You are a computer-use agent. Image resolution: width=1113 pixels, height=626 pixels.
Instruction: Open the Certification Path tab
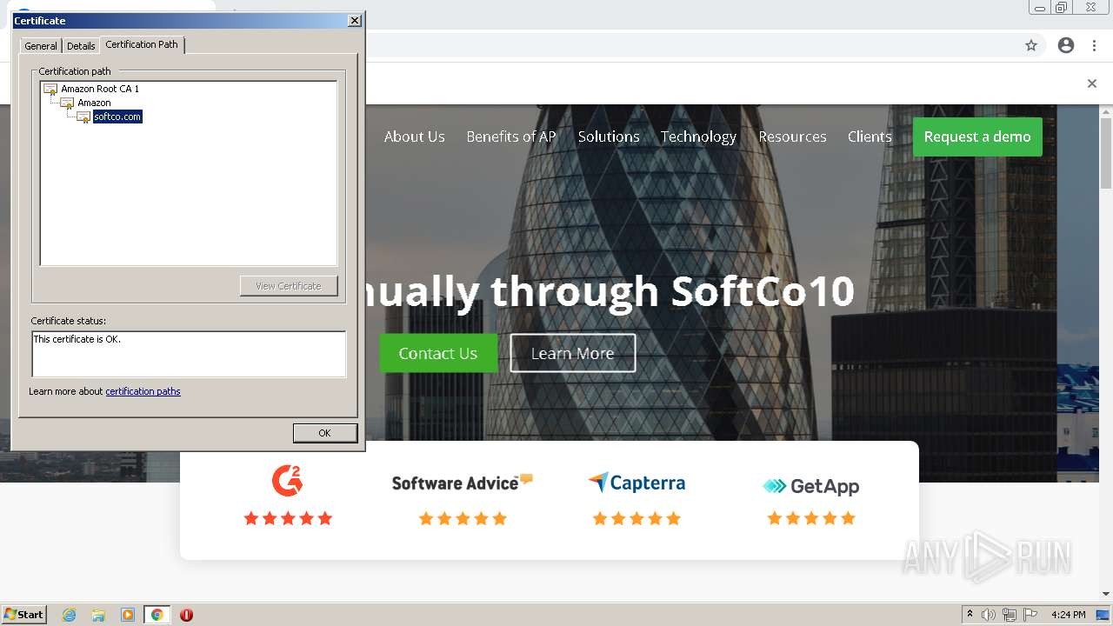(x=142, y=44)
